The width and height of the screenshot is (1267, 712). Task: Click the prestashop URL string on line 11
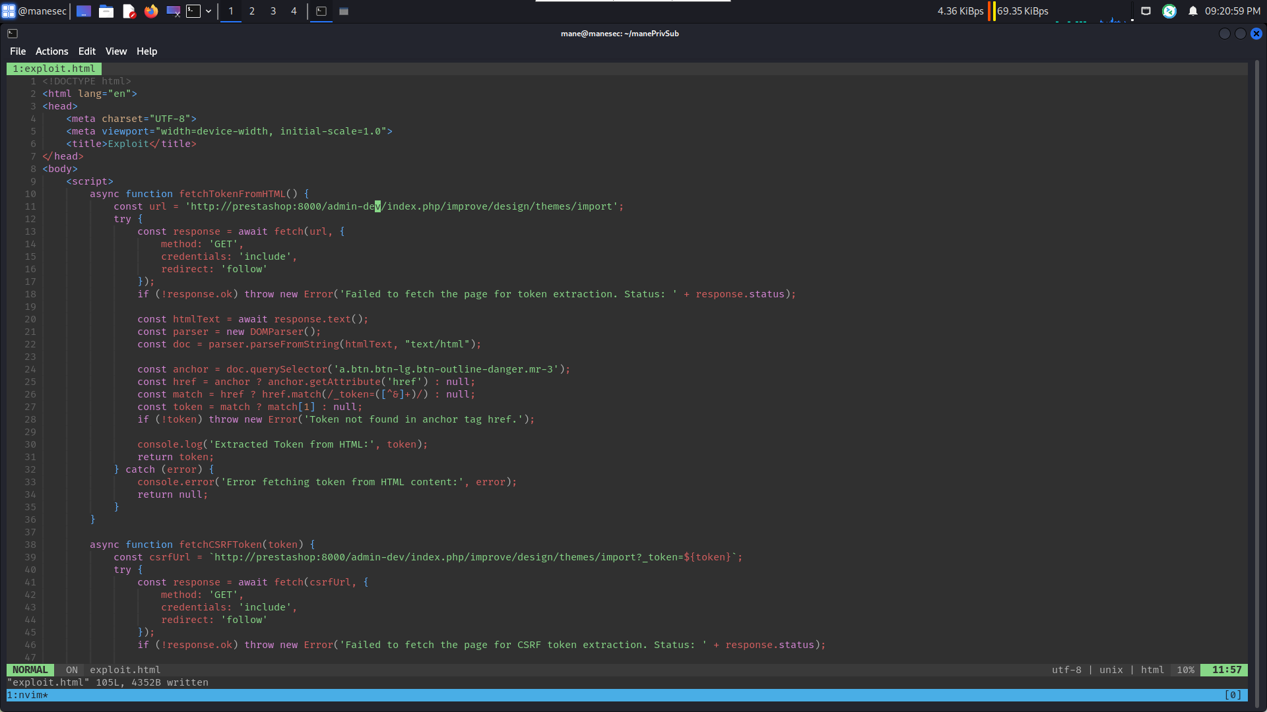coord(403,206)
